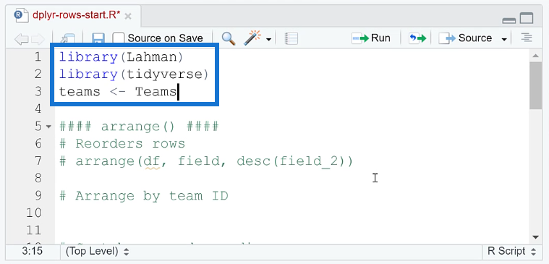This screenshot has height=264, width=549.
Task: Change file type via R Script dropdown
Action: (512, 251)
